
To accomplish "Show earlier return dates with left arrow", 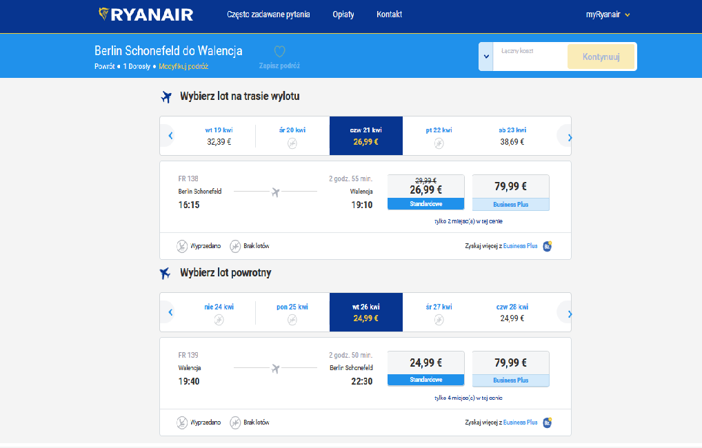I will point(170,312).
